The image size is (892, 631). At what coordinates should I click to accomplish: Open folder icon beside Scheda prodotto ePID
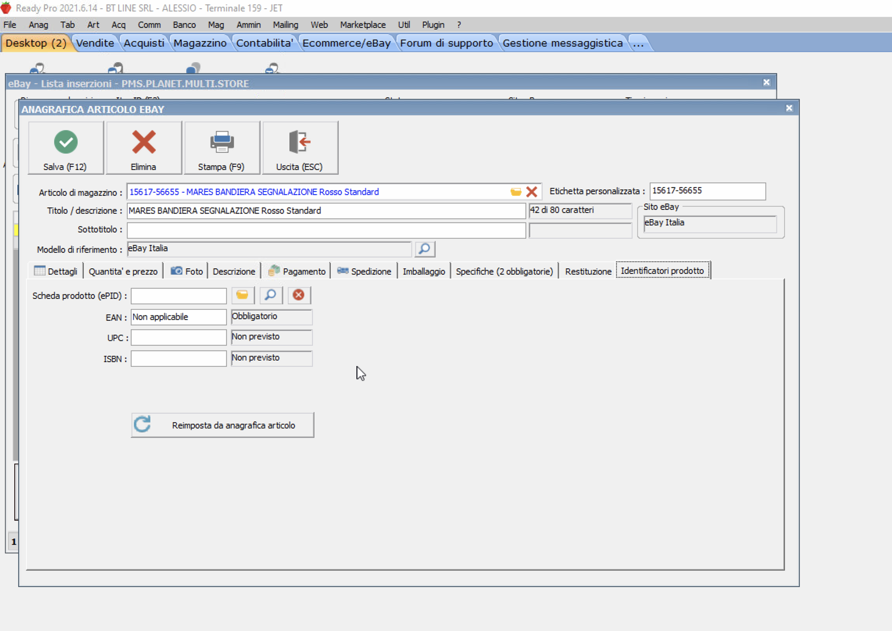click(242, 295)
